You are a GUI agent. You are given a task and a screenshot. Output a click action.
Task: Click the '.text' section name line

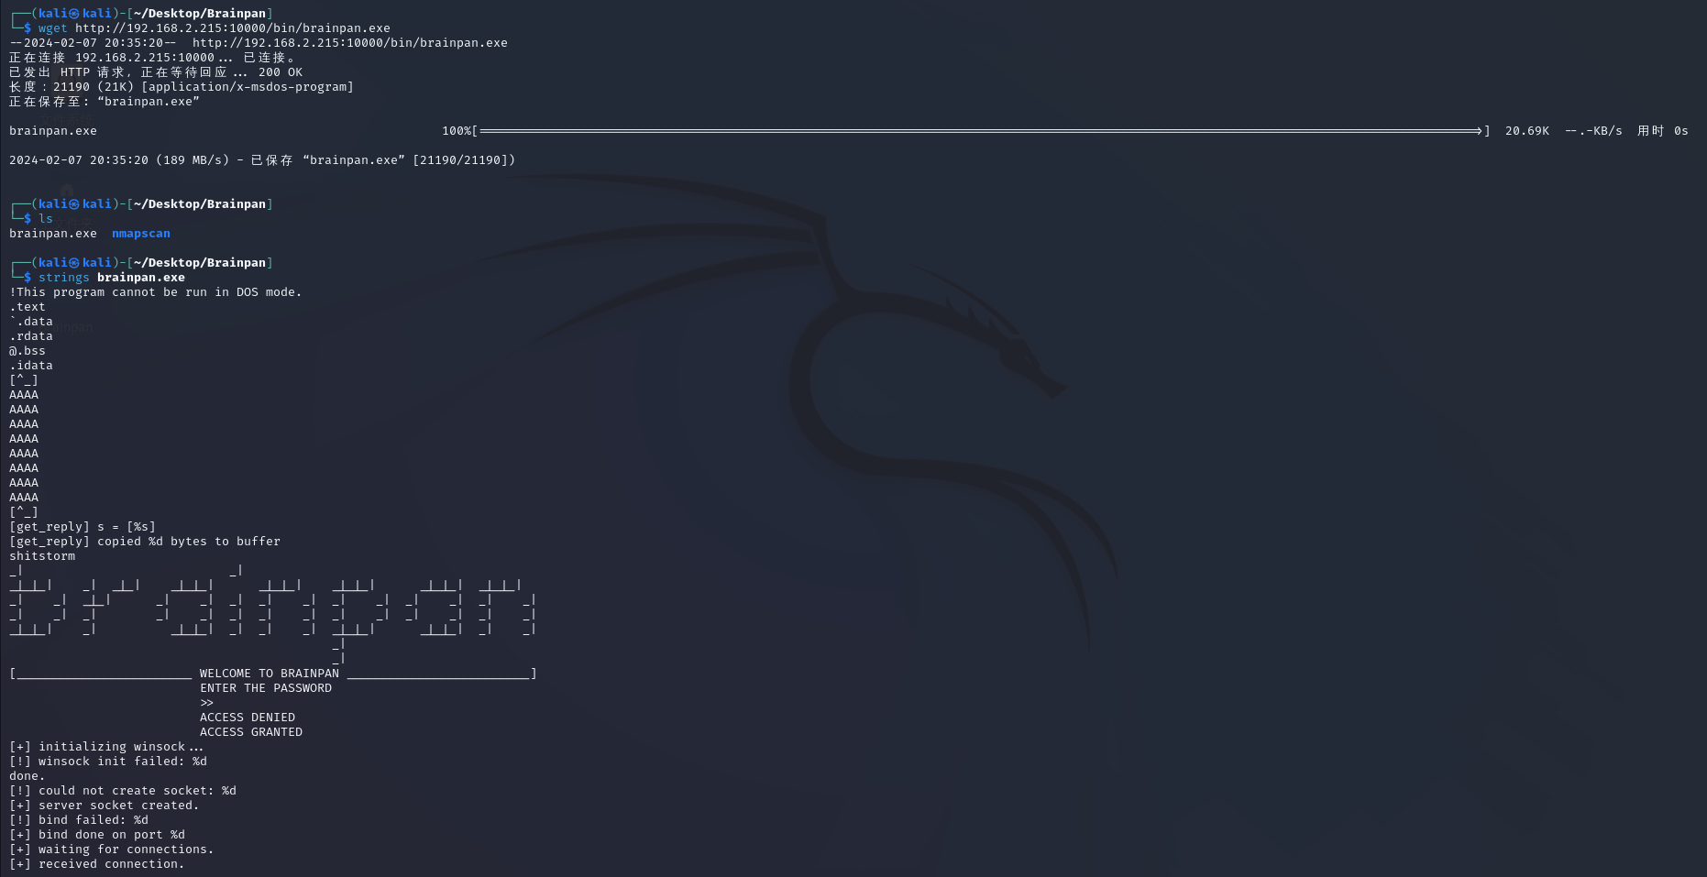point(28,307)
